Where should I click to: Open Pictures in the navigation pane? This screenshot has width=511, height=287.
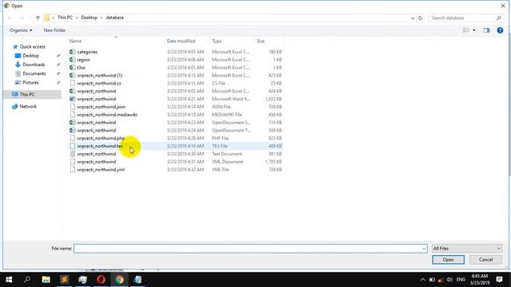click(30, 83)
